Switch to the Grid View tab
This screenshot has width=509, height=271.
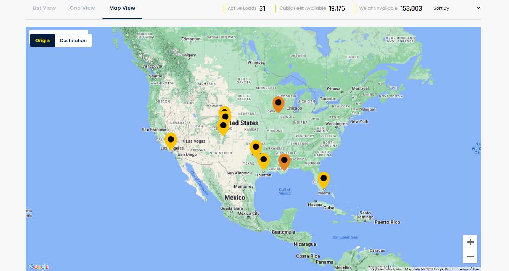click(83, 8)
